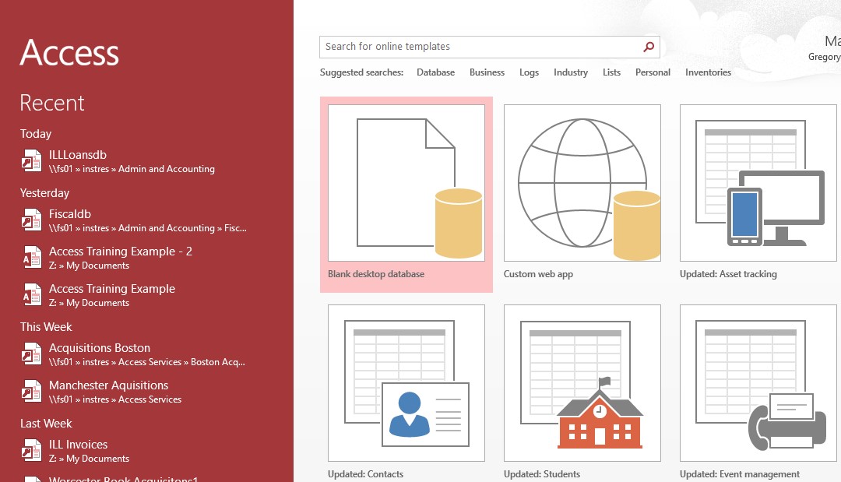Choose the Contacts template thumbnail
Image resolution: width=841 pixels, height=482 pixels.
406,383
